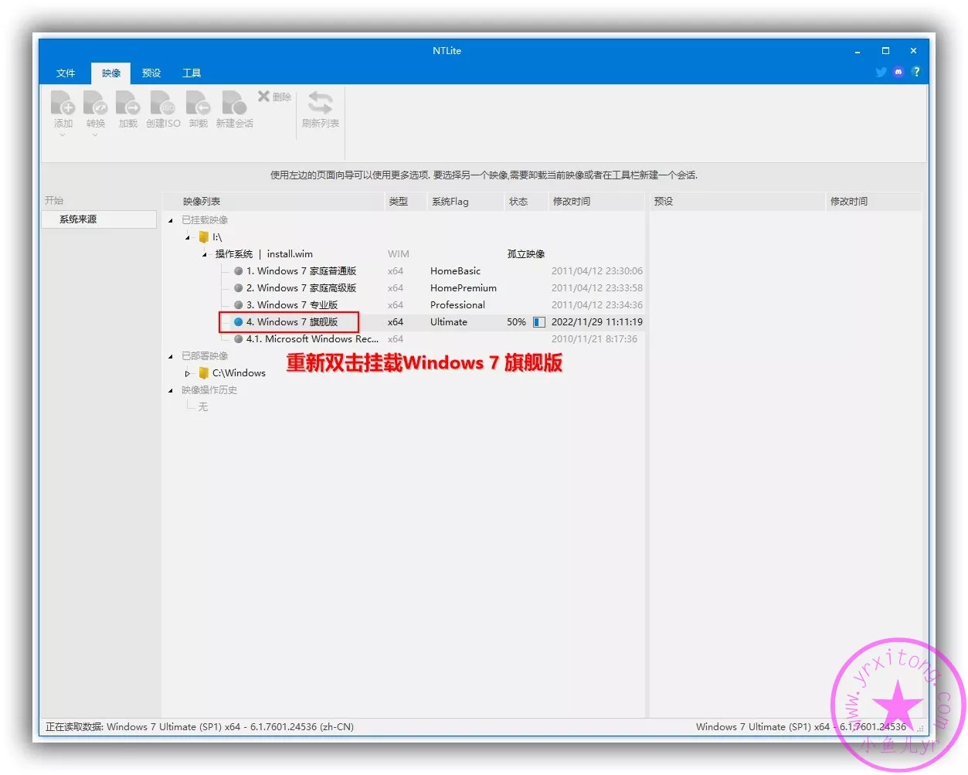Click the 转换 (Convert) toolbar icon
This screenshot has width=968, height=775.
point(95,103)
